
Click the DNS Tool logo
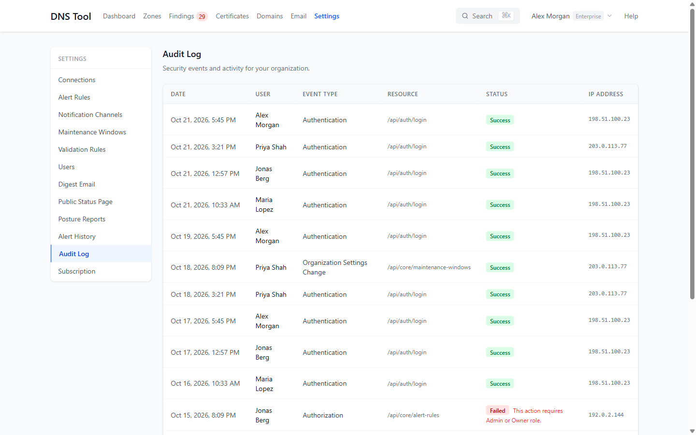coord(71,16)
